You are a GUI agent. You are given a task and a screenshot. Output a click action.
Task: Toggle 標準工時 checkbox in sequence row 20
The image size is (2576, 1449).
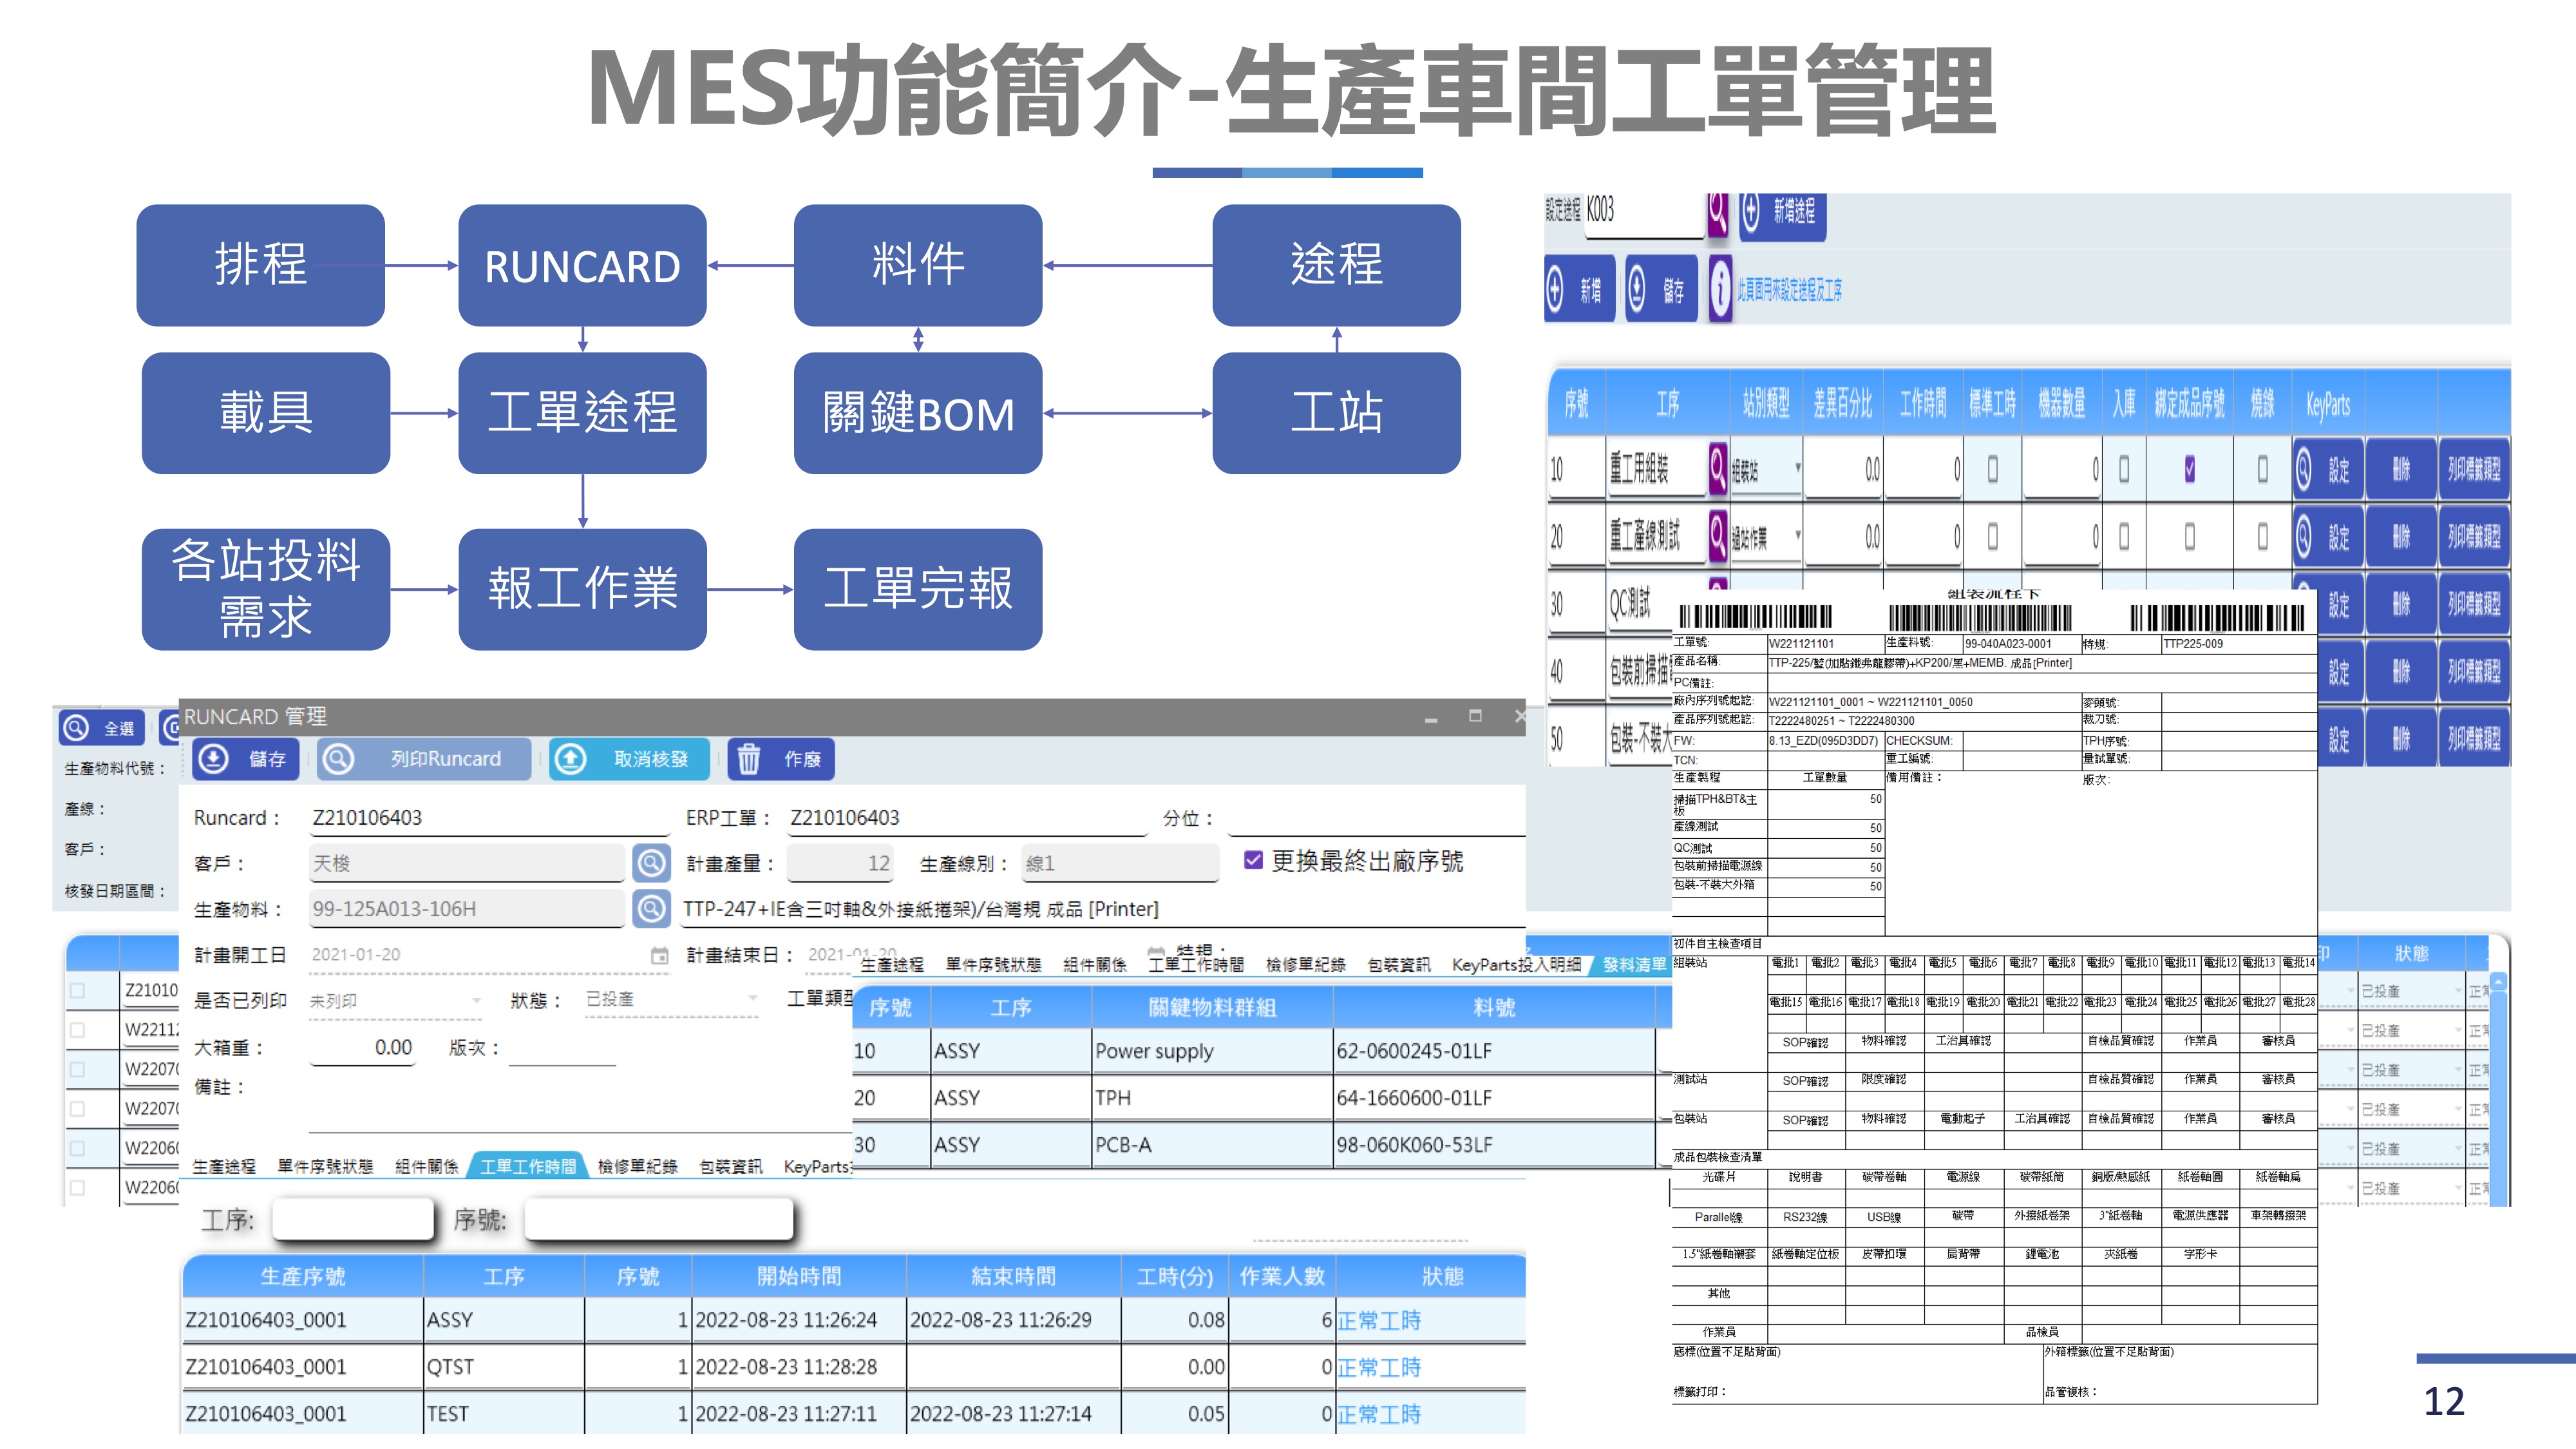(x=1993, y=537)
